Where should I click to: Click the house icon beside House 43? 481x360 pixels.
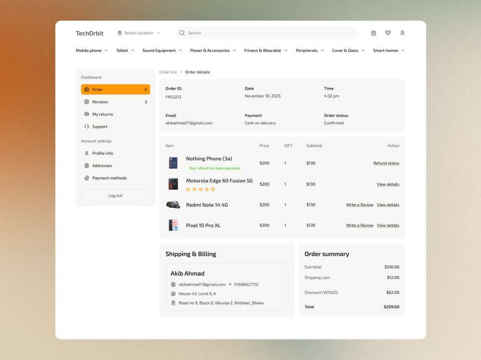tap(173, 294)
